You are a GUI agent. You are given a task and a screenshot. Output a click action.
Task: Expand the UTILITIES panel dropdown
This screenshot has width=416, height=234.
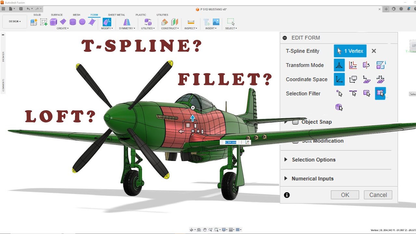[148, 28]
